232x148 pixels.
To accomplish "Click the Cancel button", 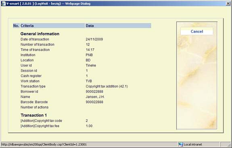I will 196,31.
